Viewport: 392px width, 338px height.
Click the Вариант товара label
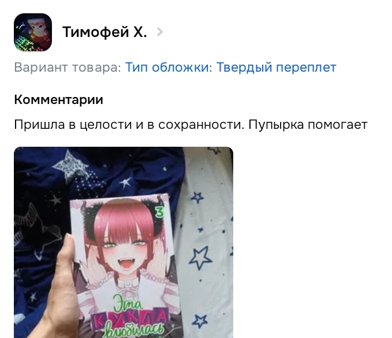[x=68, y=67]
